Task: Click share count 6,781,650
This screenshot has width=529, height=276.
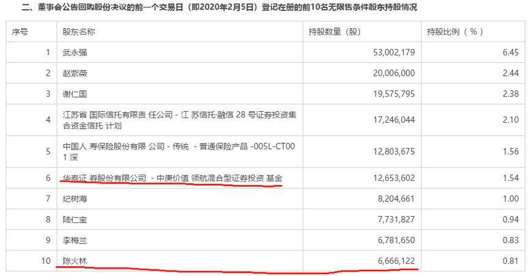Action: pyautogui.click(x=396, y=240)
